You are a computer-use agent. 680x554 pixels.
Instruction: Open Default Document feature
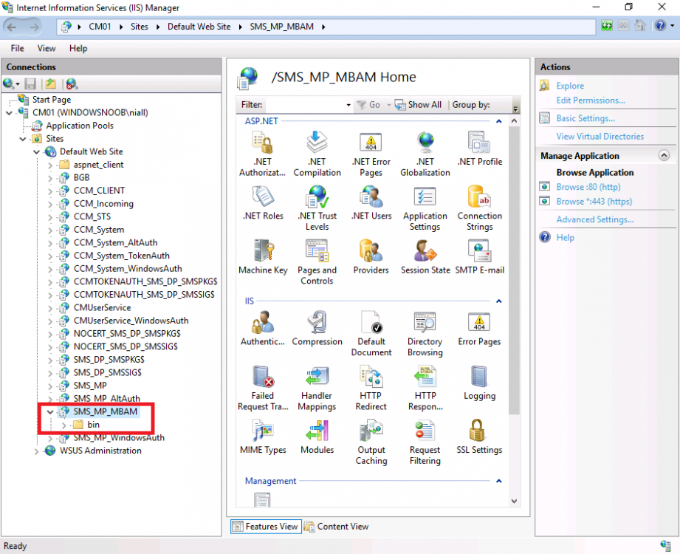click(x=371, y=334)
